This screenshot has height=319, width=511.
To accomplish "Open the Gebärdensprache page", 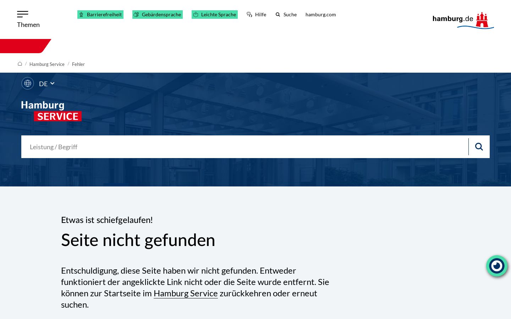I will point(158,15).
